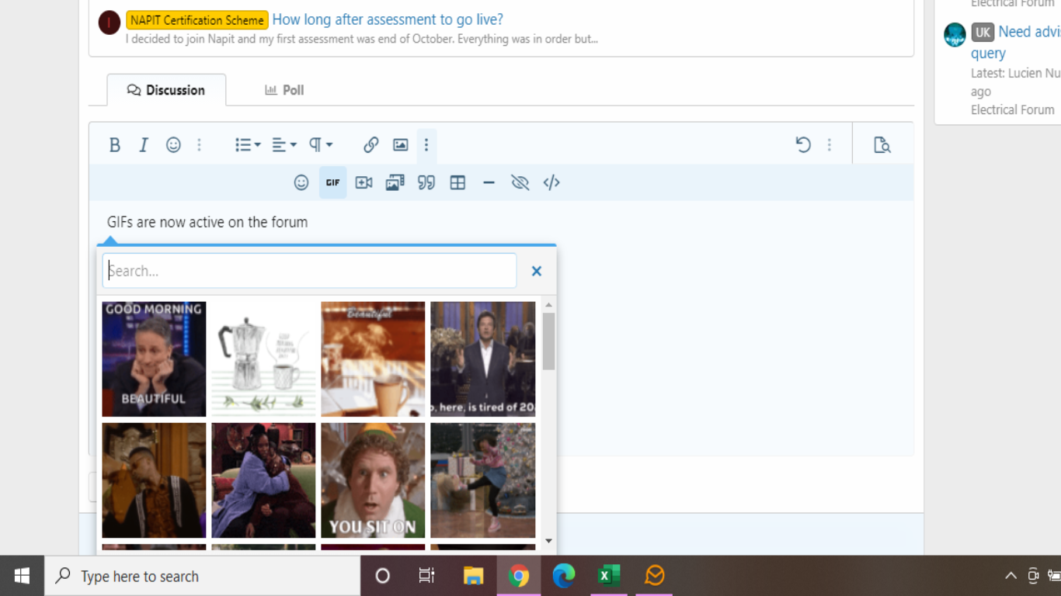Screen dimensions: 1061x596
Task: Insert a quote block
Action: click(426, 182)
